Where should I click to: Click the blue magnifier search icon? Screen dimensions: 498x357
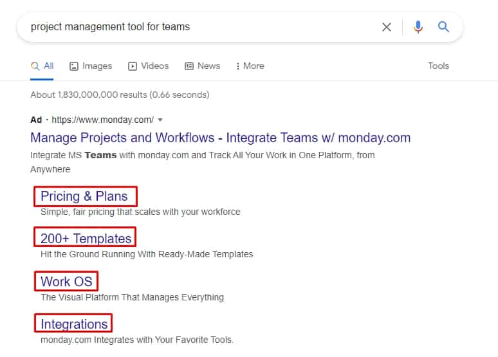click(x=443, y=27)
